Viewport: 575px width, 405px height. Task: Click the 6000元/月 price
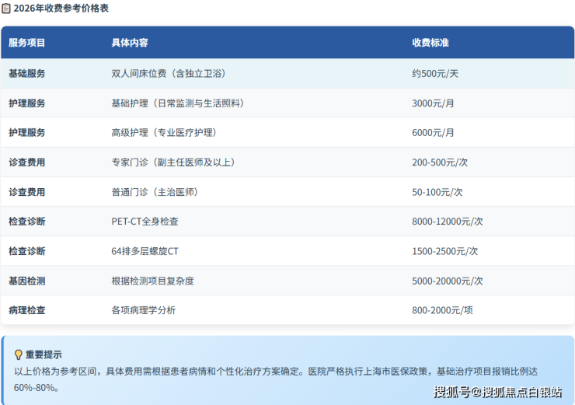coord(433,133)
